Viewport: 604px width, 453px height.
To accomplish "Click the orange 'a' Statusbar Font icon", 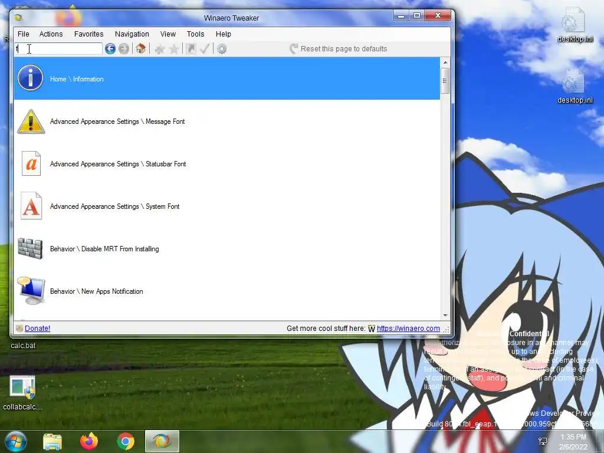I will [31, 163].
